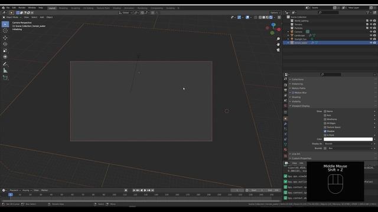Image resolution: width=378 pixels, height=212 pixels.
Task: Toggle the Bounds checkbox
Action: click(325, 148)
